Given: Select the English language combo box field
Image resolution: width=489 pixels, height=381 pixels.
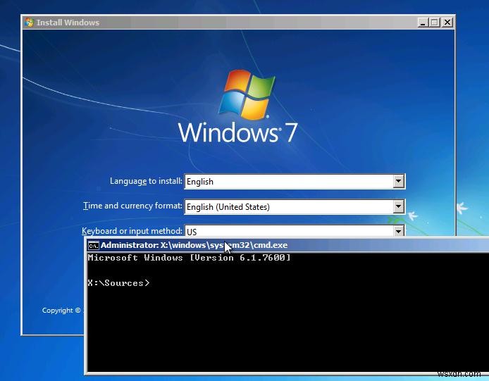Looking at the screenshot, I should (x=295, y=182).
